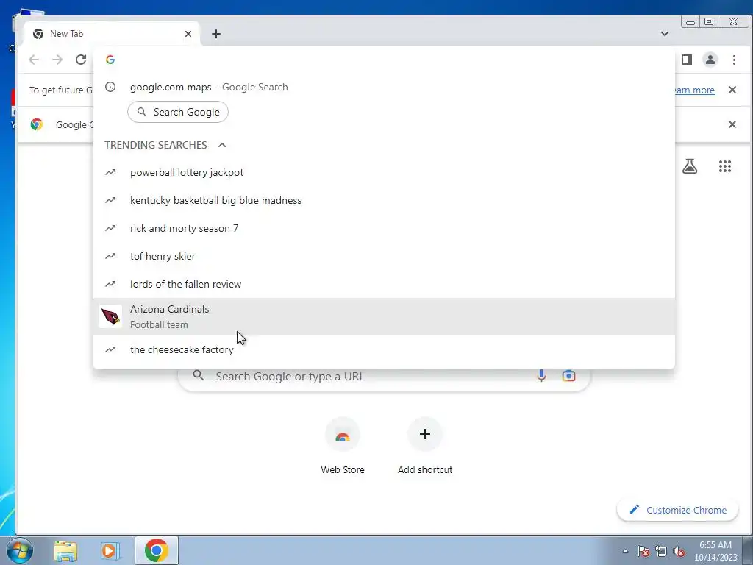Click the clock history icon beside google.com maps

(x=110, y=87)
